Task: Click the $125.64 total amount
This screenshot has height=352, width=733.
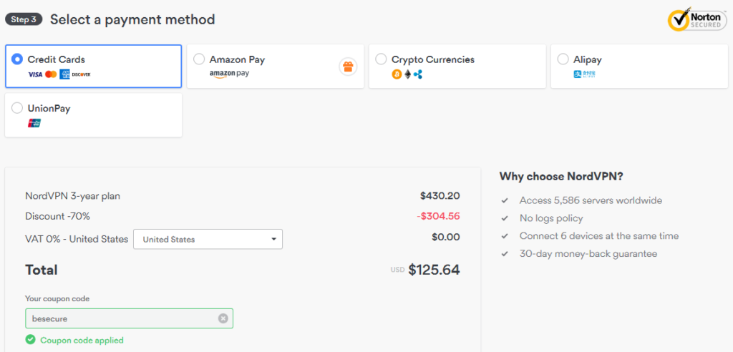Action: [434, 270]
